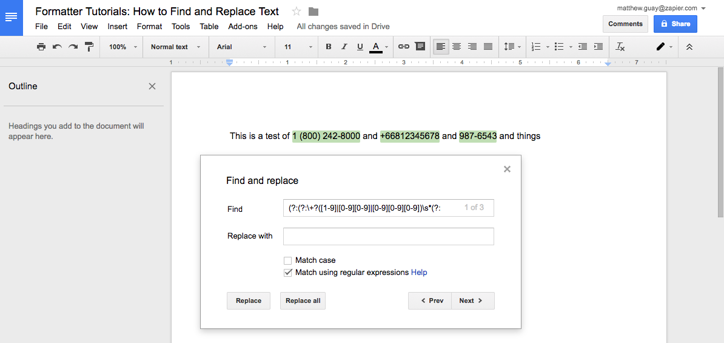Screen dimensions: 724x343
Task: Open the Add-ons menu
Action: pos(243,27)
